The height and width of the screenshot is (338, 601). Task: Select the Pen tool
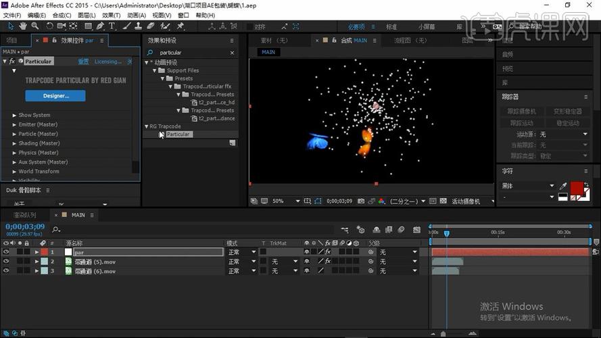100,26
